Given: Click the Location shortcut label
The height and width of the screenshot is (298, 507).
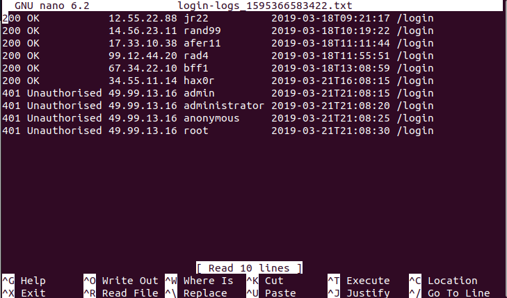Looking at the screenshot, I should 452,281.
